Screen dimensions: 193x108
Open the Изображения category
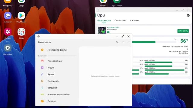[x=55, y=61]
